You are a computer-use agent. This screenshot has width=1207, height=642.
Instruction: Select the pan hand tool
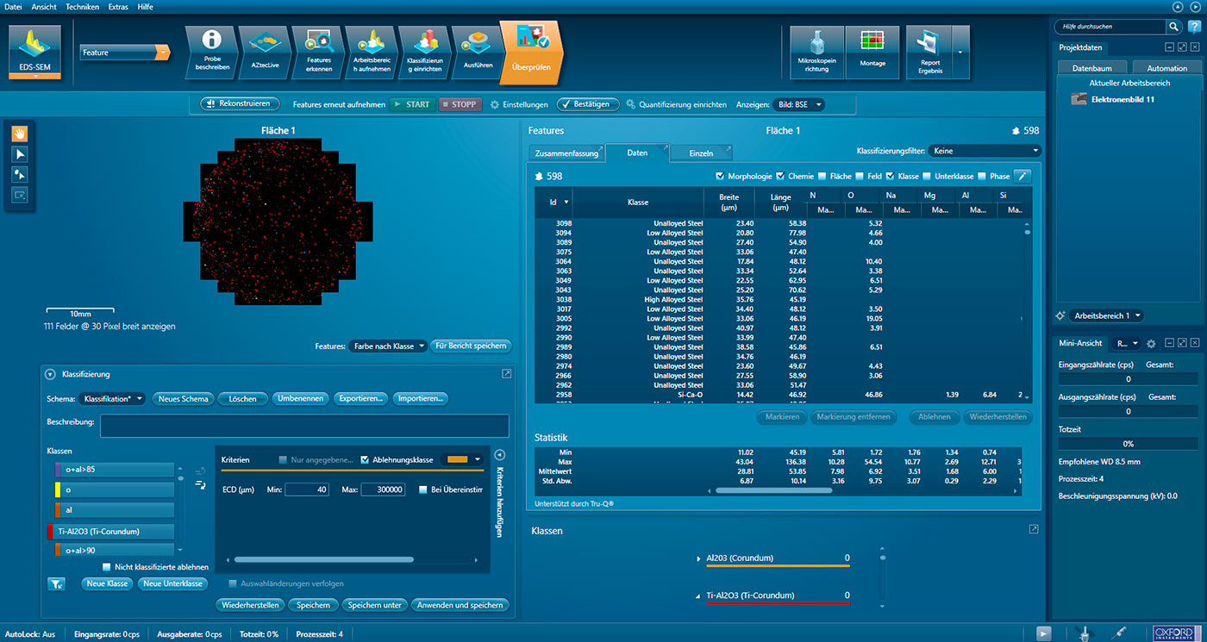click(x=18, y=134)
